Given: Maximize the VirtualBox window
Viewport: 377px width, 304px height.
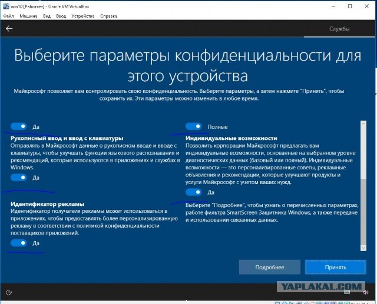Looking at the screenshot, I should point(350,6).
